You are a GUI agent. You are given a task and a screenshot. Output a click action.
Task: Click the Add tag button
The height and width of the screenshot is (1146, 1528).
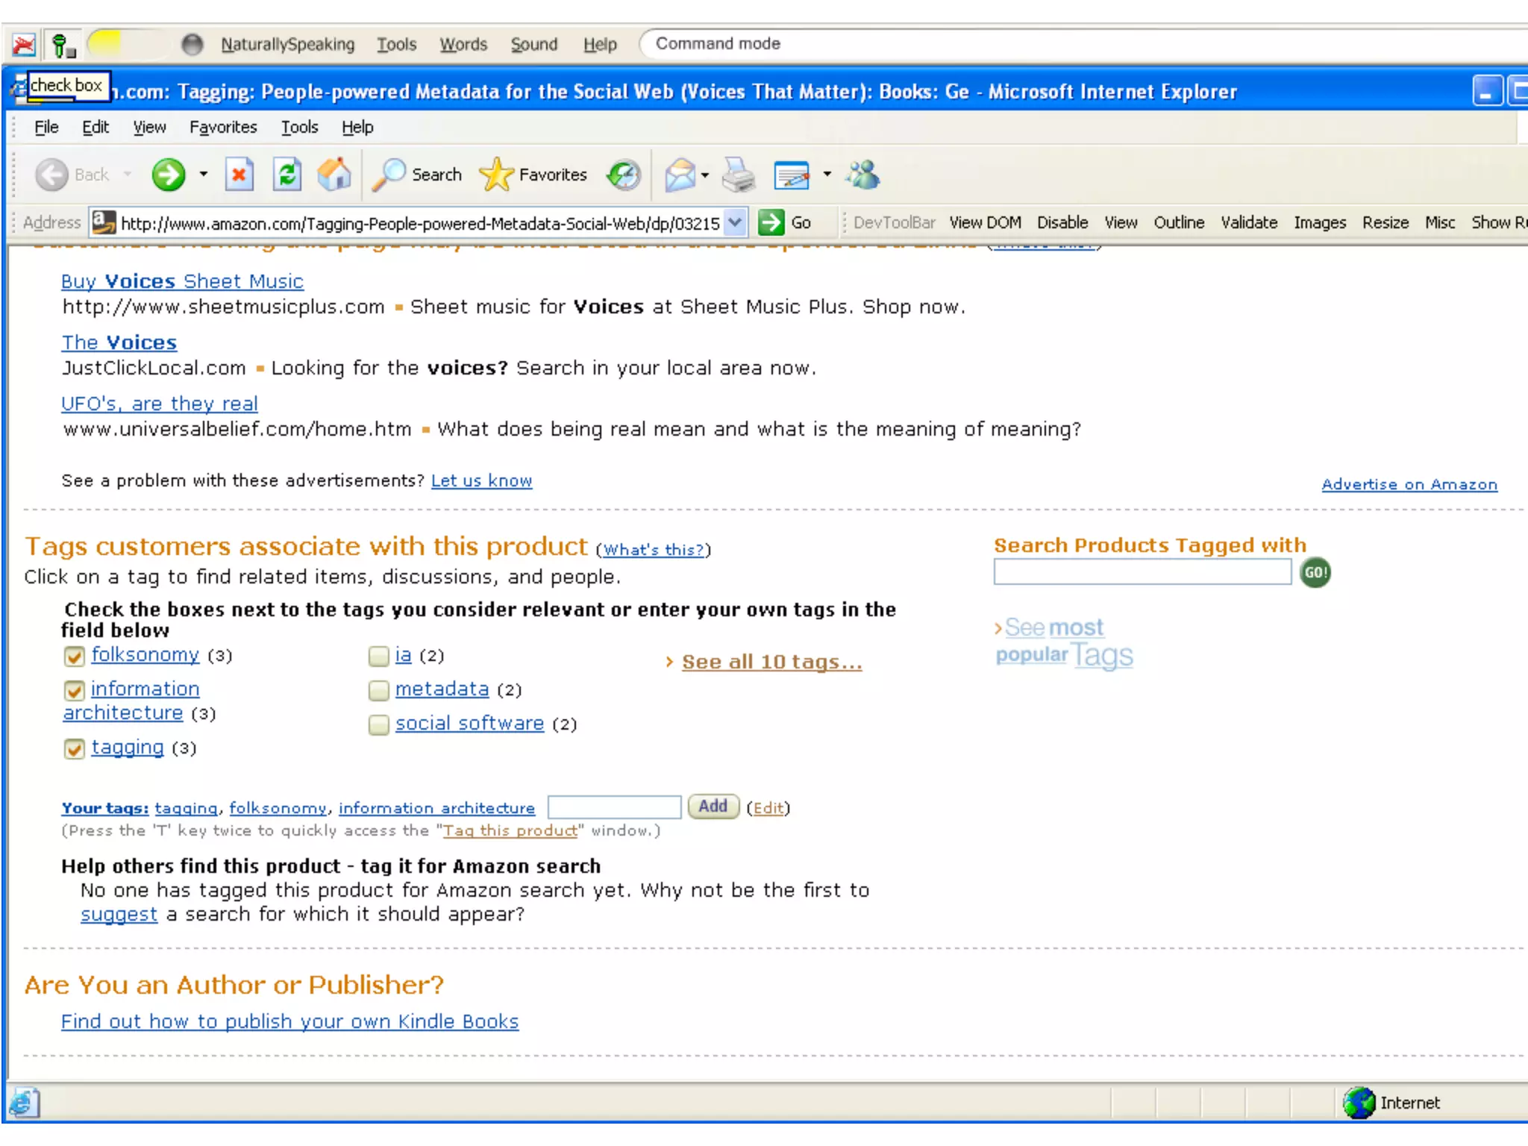pyautogui.click(x=713, y=807)
